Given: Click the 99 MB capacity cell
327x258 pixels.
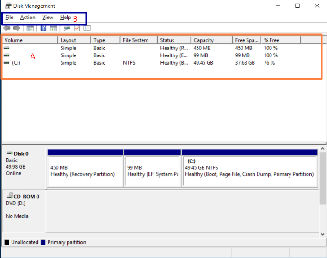Looking at the screenshot, I should 201,55.
